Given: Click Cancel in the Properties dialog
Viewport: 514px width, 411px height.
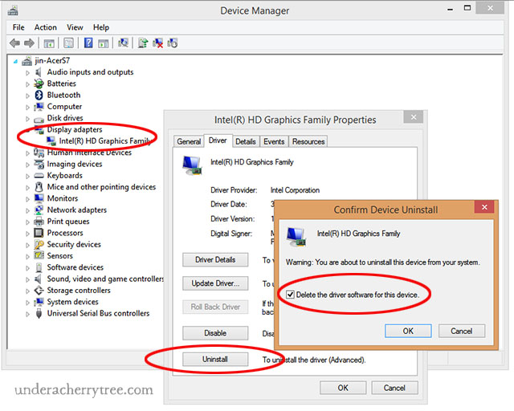Looking at the screenshot, I should click(x=394, y=388).
